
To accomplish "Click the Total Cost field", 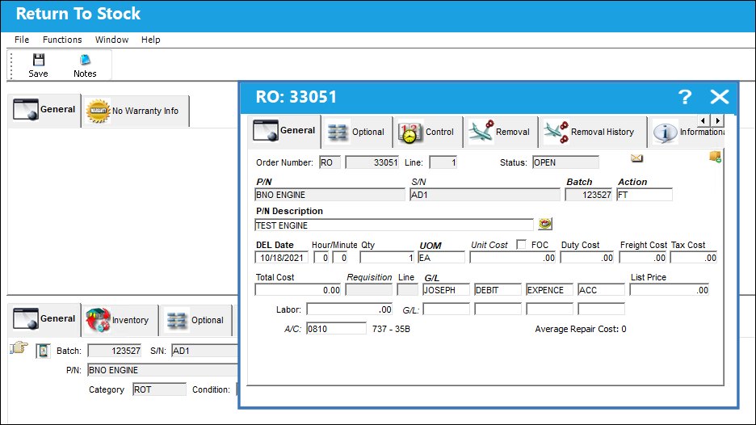I will pos(298,290).
